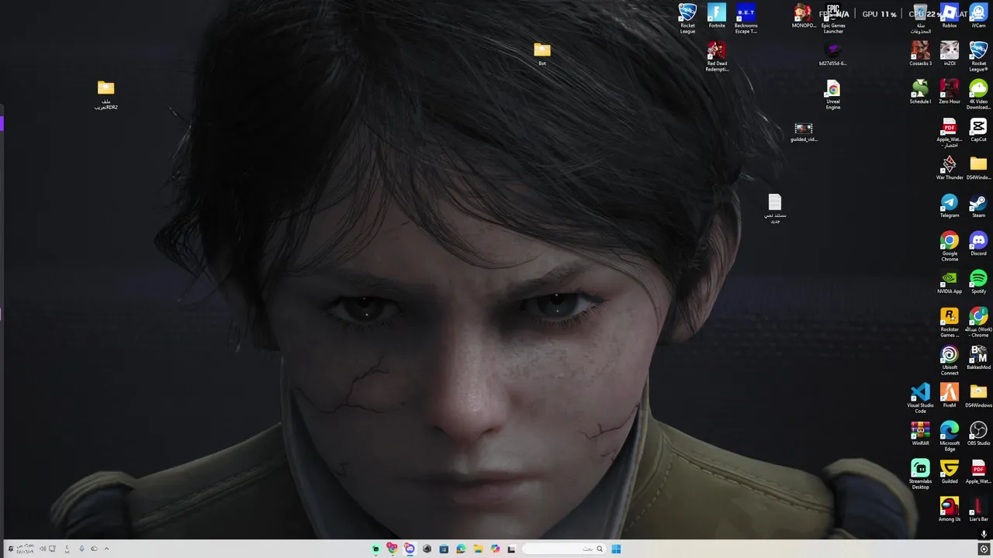
Task: Open the volume control in the tray
Action: [x=43, y=549]
